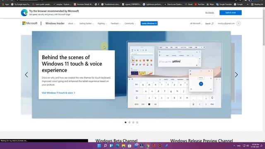
Task: Open the ENG language indicator in tray
Action: tap(239, 146)
